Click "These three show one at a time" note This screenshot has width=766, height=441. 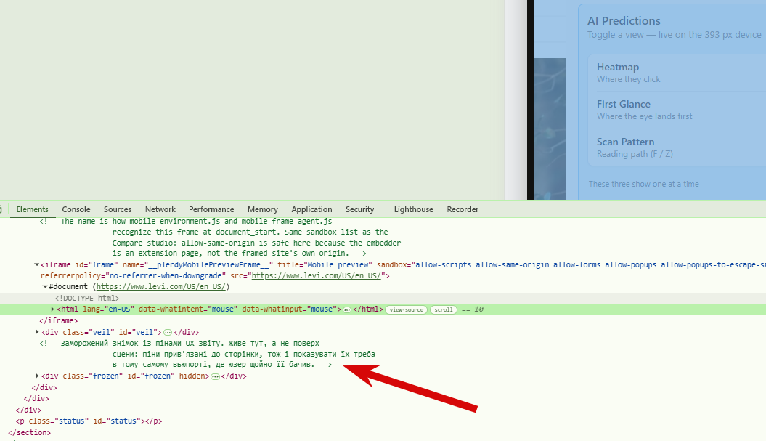(x=643, y=184)
